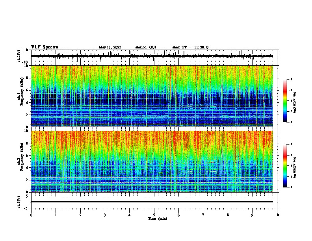Click time axis tick label "7"
This screenshot has width=312, height=241.
point(203,215)
